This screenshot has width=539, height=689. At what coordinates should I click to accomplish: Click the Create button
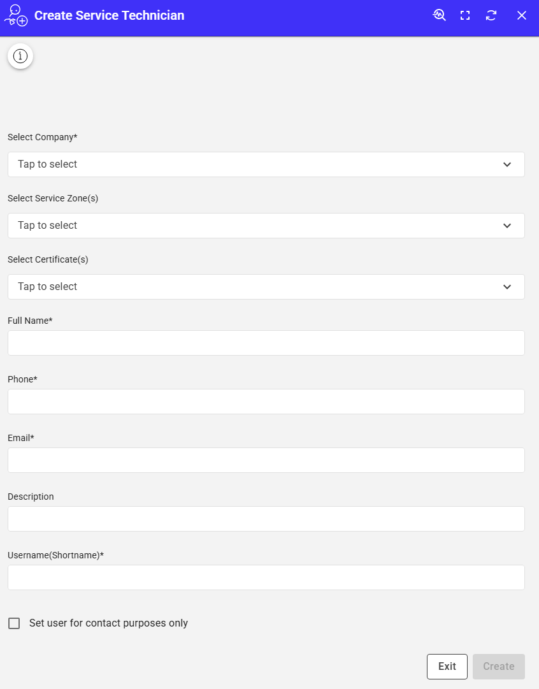pos(498,667)
